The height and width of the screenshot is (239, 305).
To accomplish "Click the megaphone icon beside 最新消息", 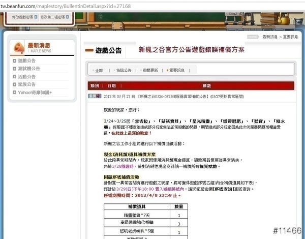I will click(x=19, y=47).
